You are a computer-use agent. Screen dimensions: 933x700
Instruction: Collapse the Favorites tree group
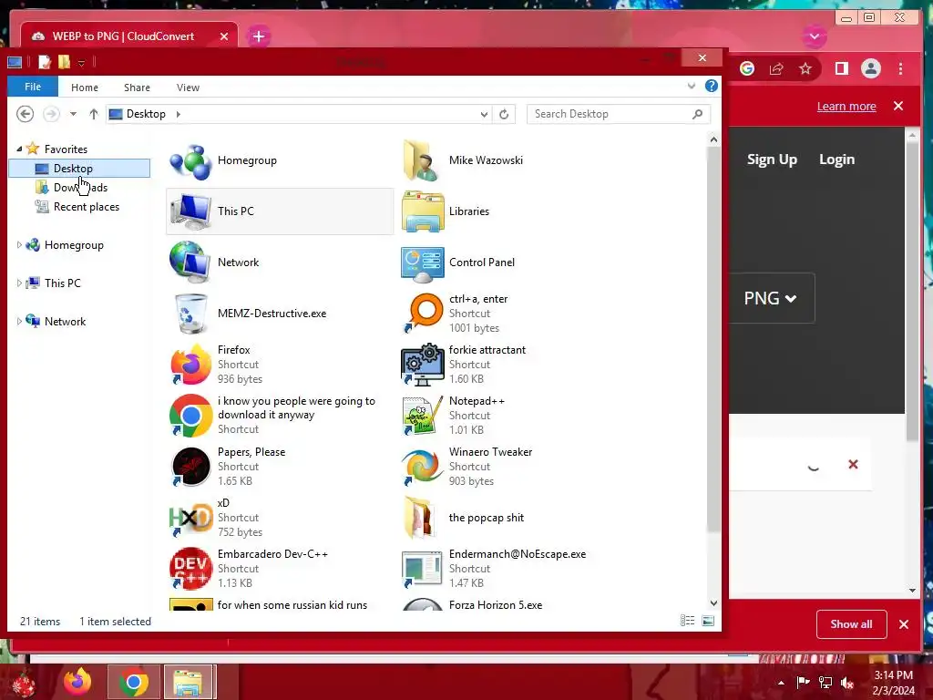pyautogui.click(x=19, y=149)
